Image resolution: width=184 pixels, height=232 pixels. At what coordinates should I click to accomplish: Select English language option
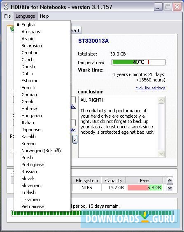coord(42,25)
